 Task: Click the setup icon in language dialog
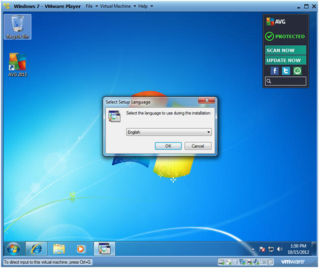(114, 116)
